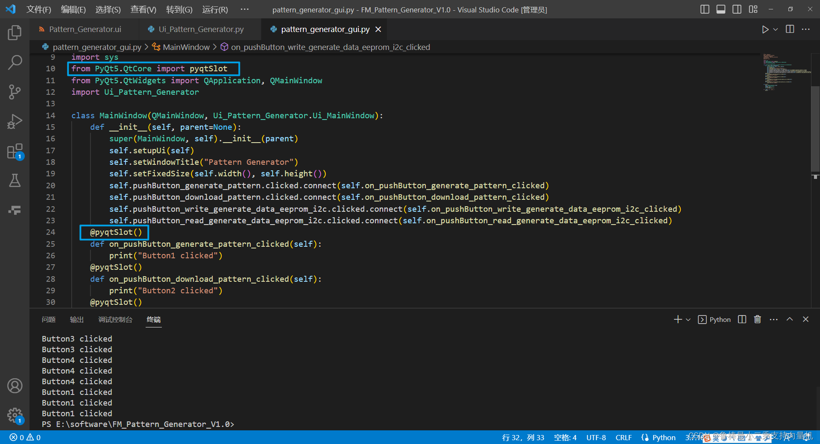The height and width of the screenshot is (444, 820).
Task: Switch to Ui_Pattern_Generator.py tab
Action: click(x=201, y=29)
